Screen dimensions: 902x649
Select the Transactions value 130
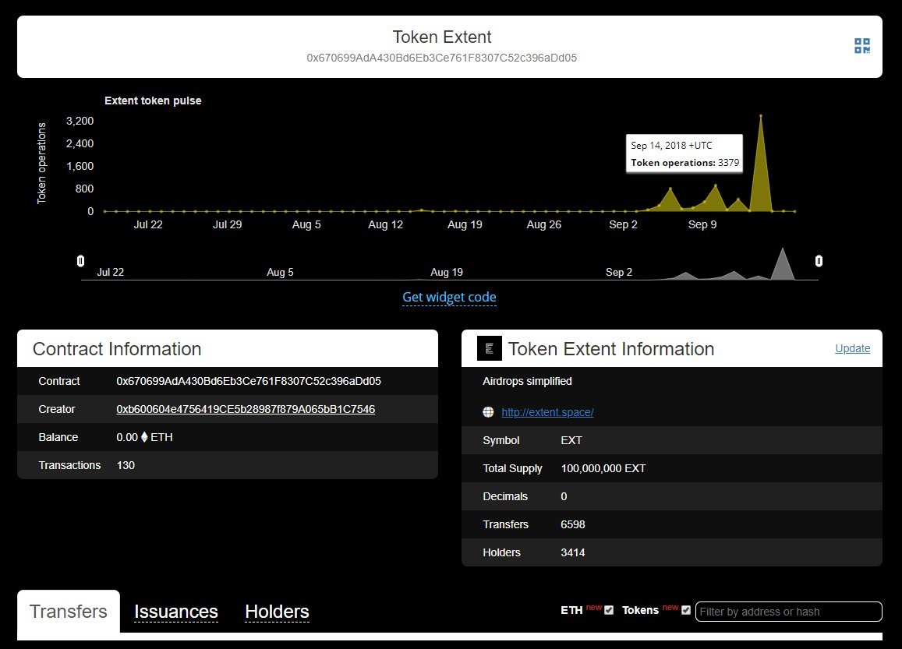[x=126, y=465]
